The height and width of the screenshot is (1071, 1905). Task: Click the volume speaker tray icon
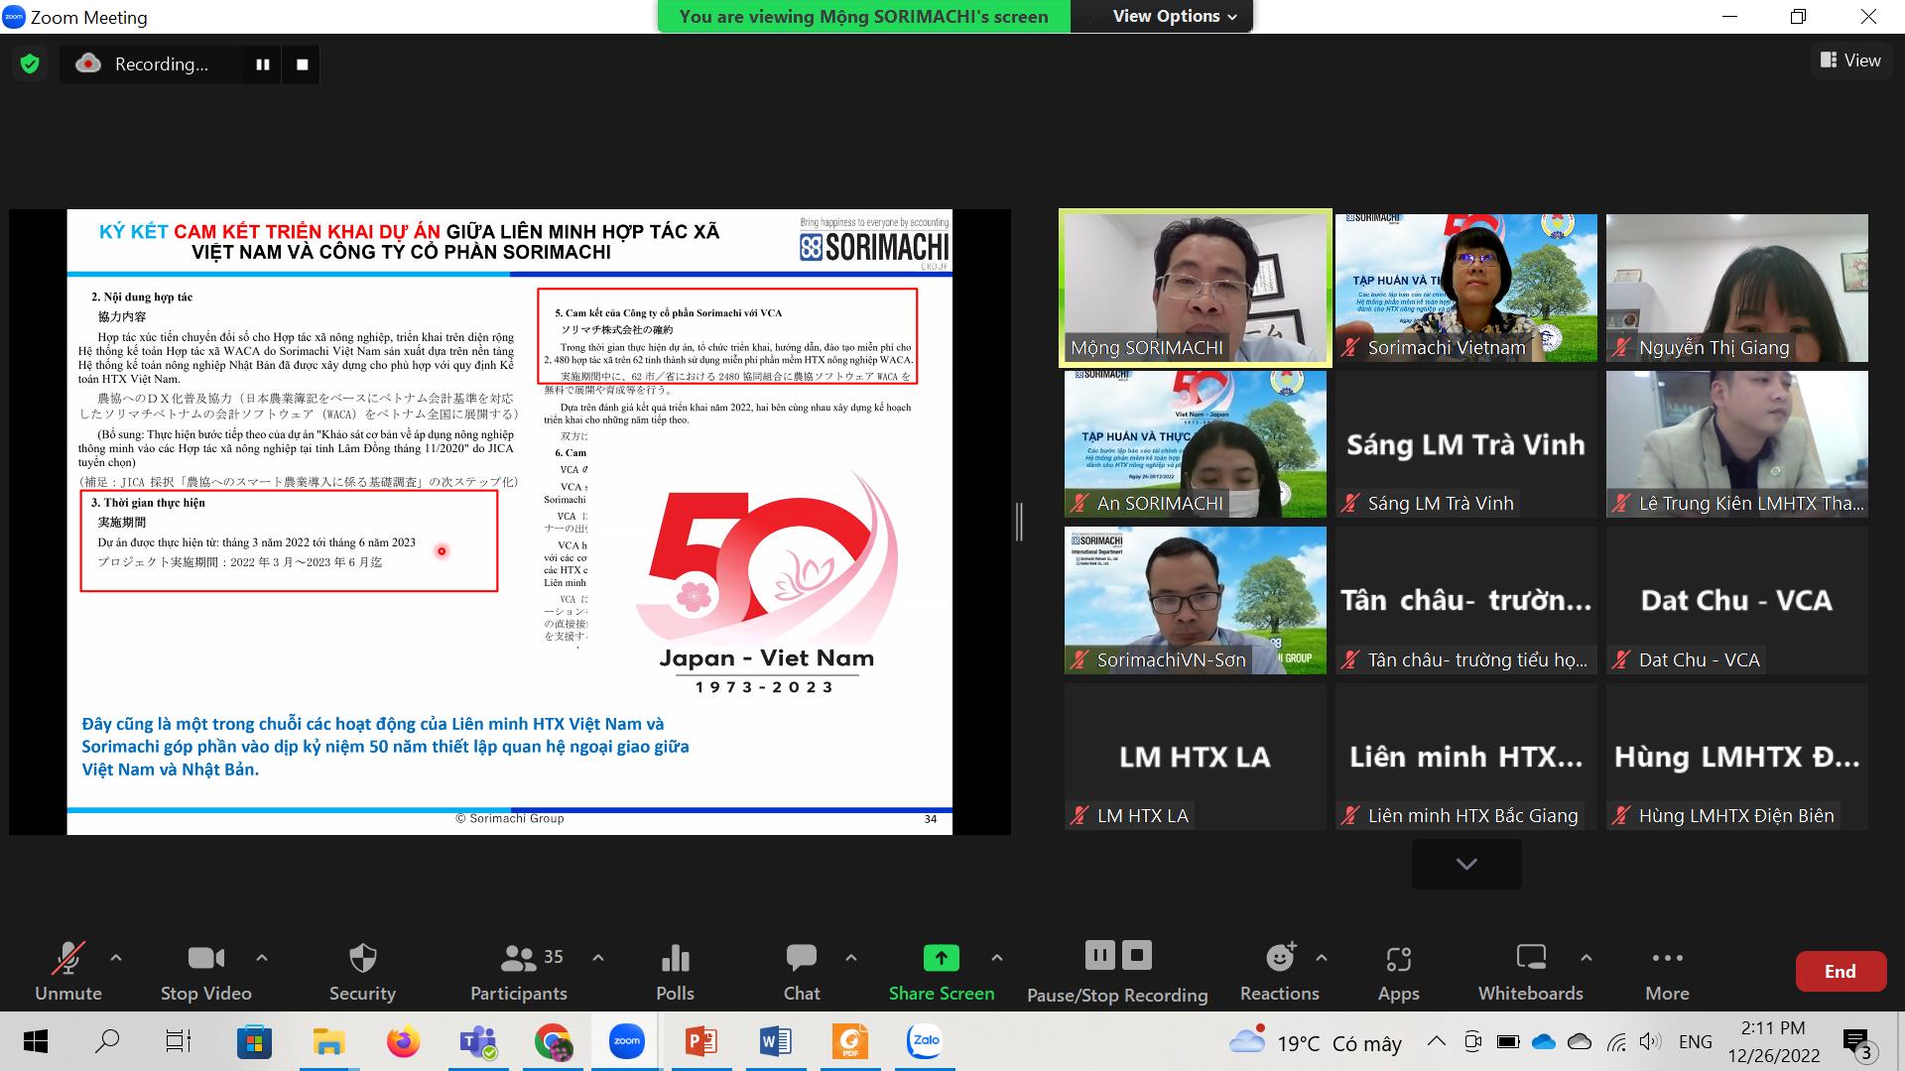click(1650, 1041)
